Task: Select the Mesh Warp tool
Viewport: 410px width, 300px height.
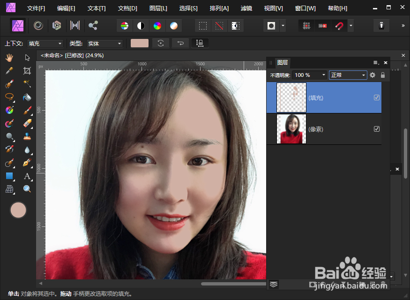Action: pyautogui.click(x=9, y=189)
